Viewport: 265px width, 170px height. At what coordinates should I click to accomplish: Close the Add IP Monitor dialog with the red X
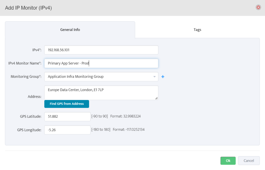click(258, 7)
